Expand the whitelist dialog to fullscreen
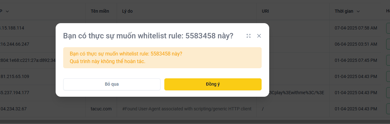 coord(249,36)
